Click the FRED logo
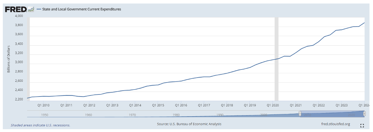The height and width of the screenshot is (132, 373). [x=20, y=9]
